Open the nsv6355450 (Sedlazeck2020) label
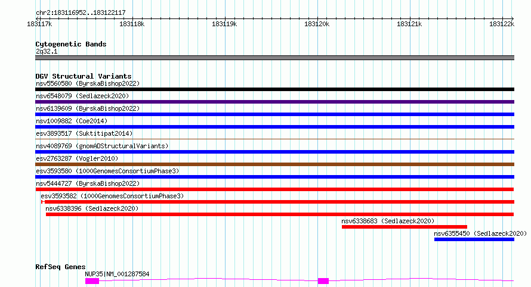531x287 pixels. [480, 233]
